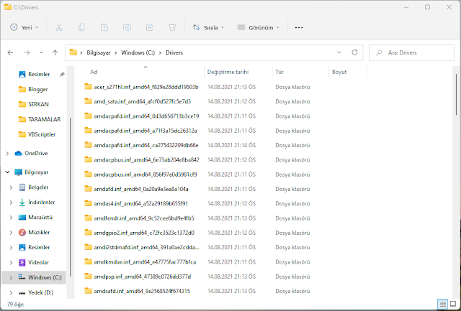The width and height of the screenshot is (461, 311).
Task: Go back with the left arrow
Action: (10, 52)
